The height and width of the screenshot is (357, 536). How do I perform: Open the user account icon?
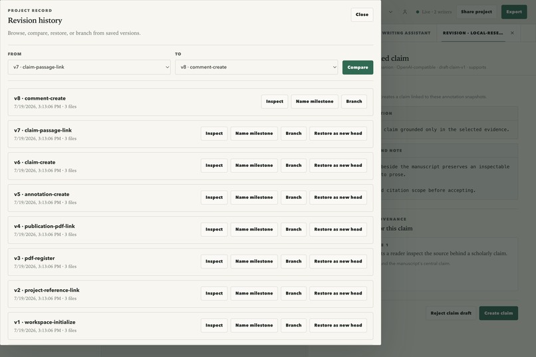(x=405, y=12)
